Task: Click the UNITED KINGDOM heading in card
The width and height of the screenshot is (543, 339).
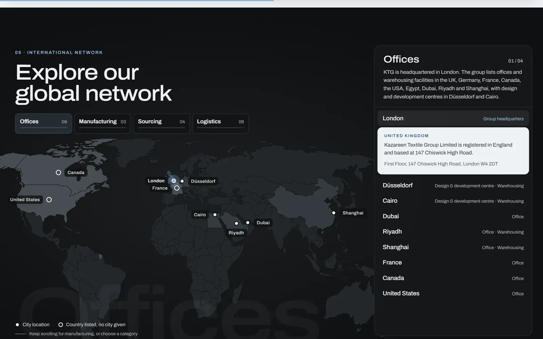Action: click(406, 136)
